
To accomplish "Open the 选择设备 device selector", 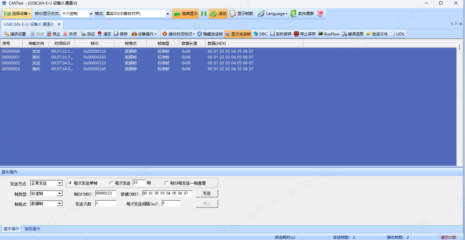I will click(x=17, y=14).
